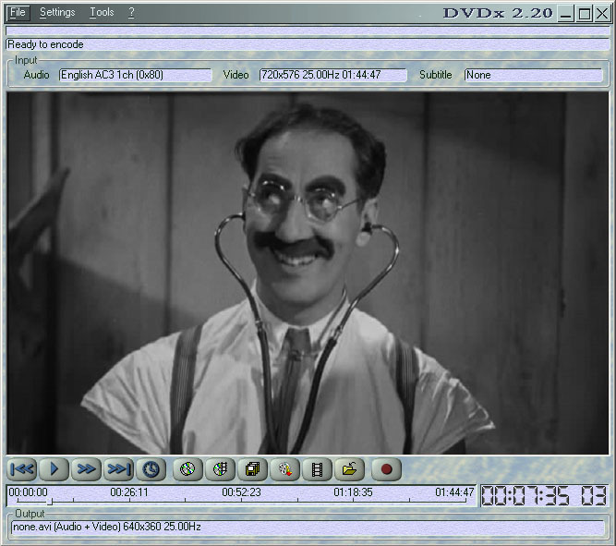Click the Ready to encode status text
This screenshot has height=546, width=616.
click(45, 44)
